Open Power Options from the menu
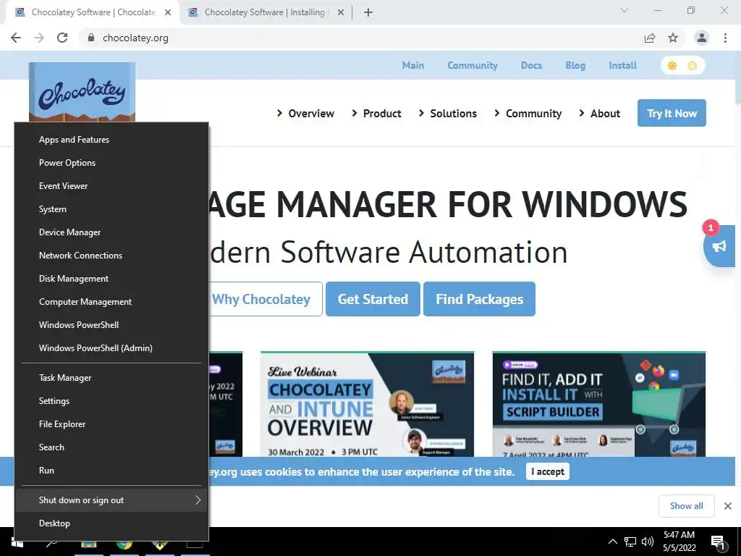741x556 pixels. (x=112, y=163)
